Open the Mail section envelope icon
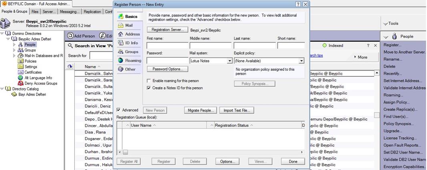The height and width of the screenshot is (170, 427). click(x=120, y=25)
